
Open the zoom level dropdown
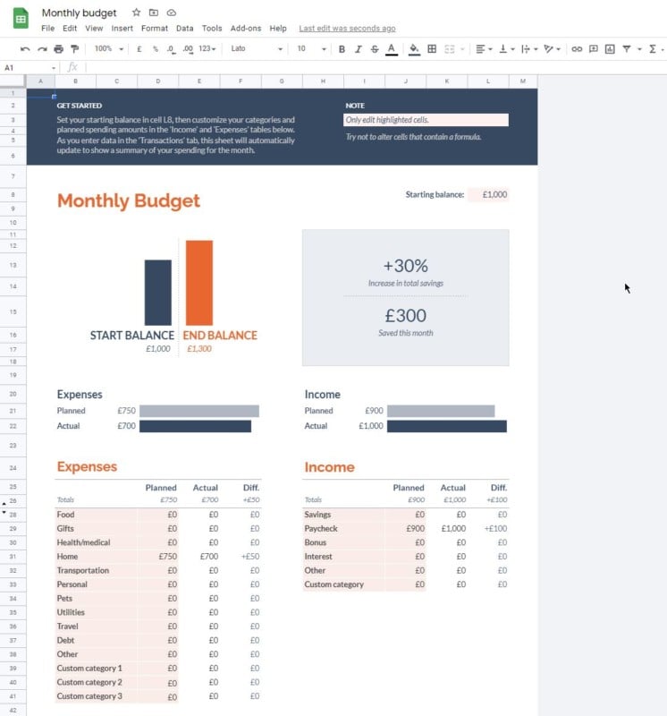point(108,48)
